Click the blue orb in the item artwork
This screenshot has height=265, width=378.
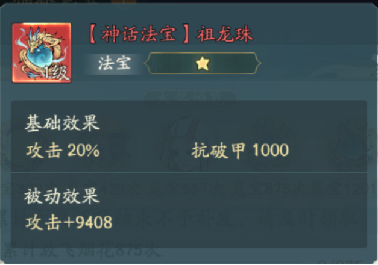point(39,57)
